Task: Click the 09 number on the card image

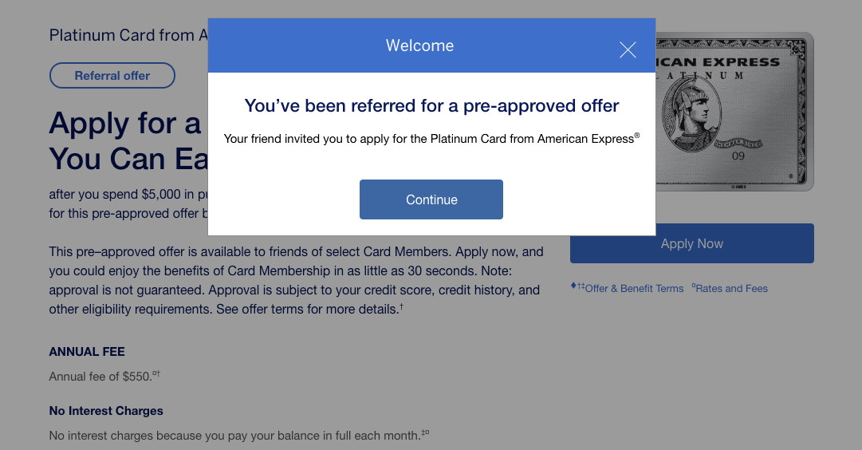Action: click(738, 156)
